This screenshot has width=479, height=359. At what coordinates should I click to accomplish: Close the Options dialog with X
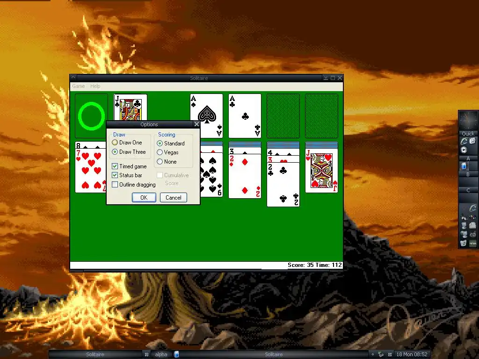(196, 124)
